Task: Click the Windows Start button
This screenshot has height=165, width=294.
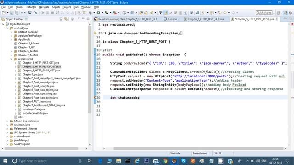Action: point(5,161)
